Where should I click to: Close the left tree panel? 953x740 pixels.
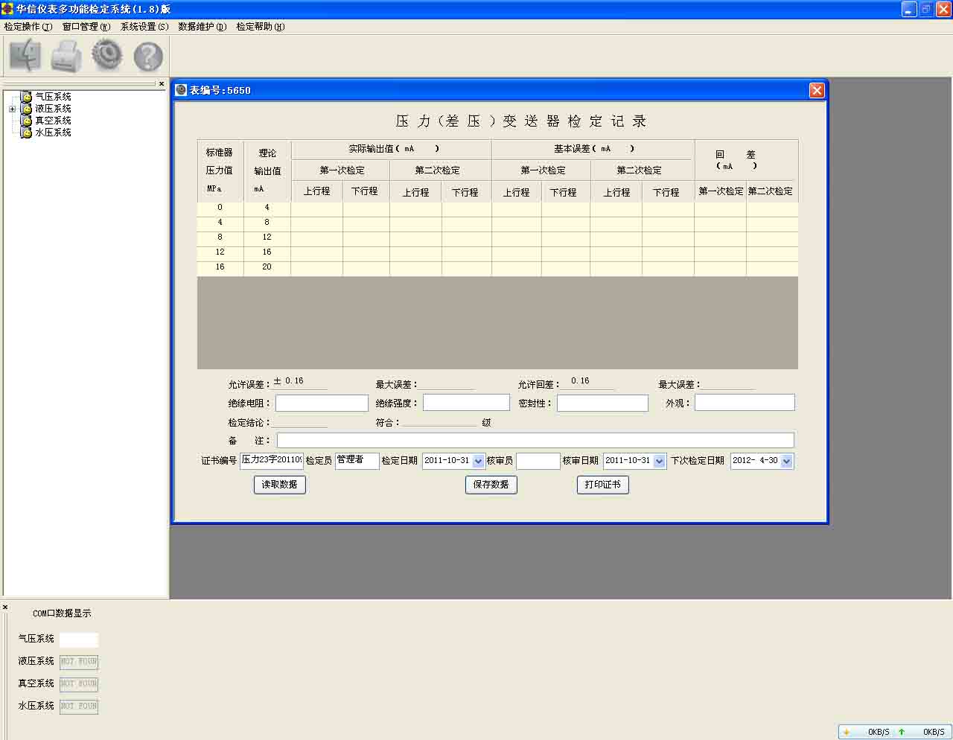point(162,83)
